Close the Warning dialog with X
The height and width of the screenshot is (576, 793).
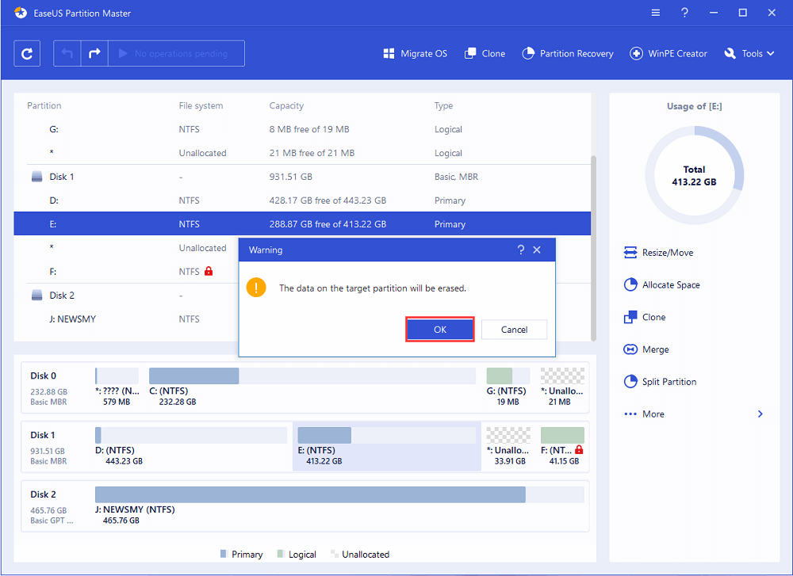(x=537, y=250)
